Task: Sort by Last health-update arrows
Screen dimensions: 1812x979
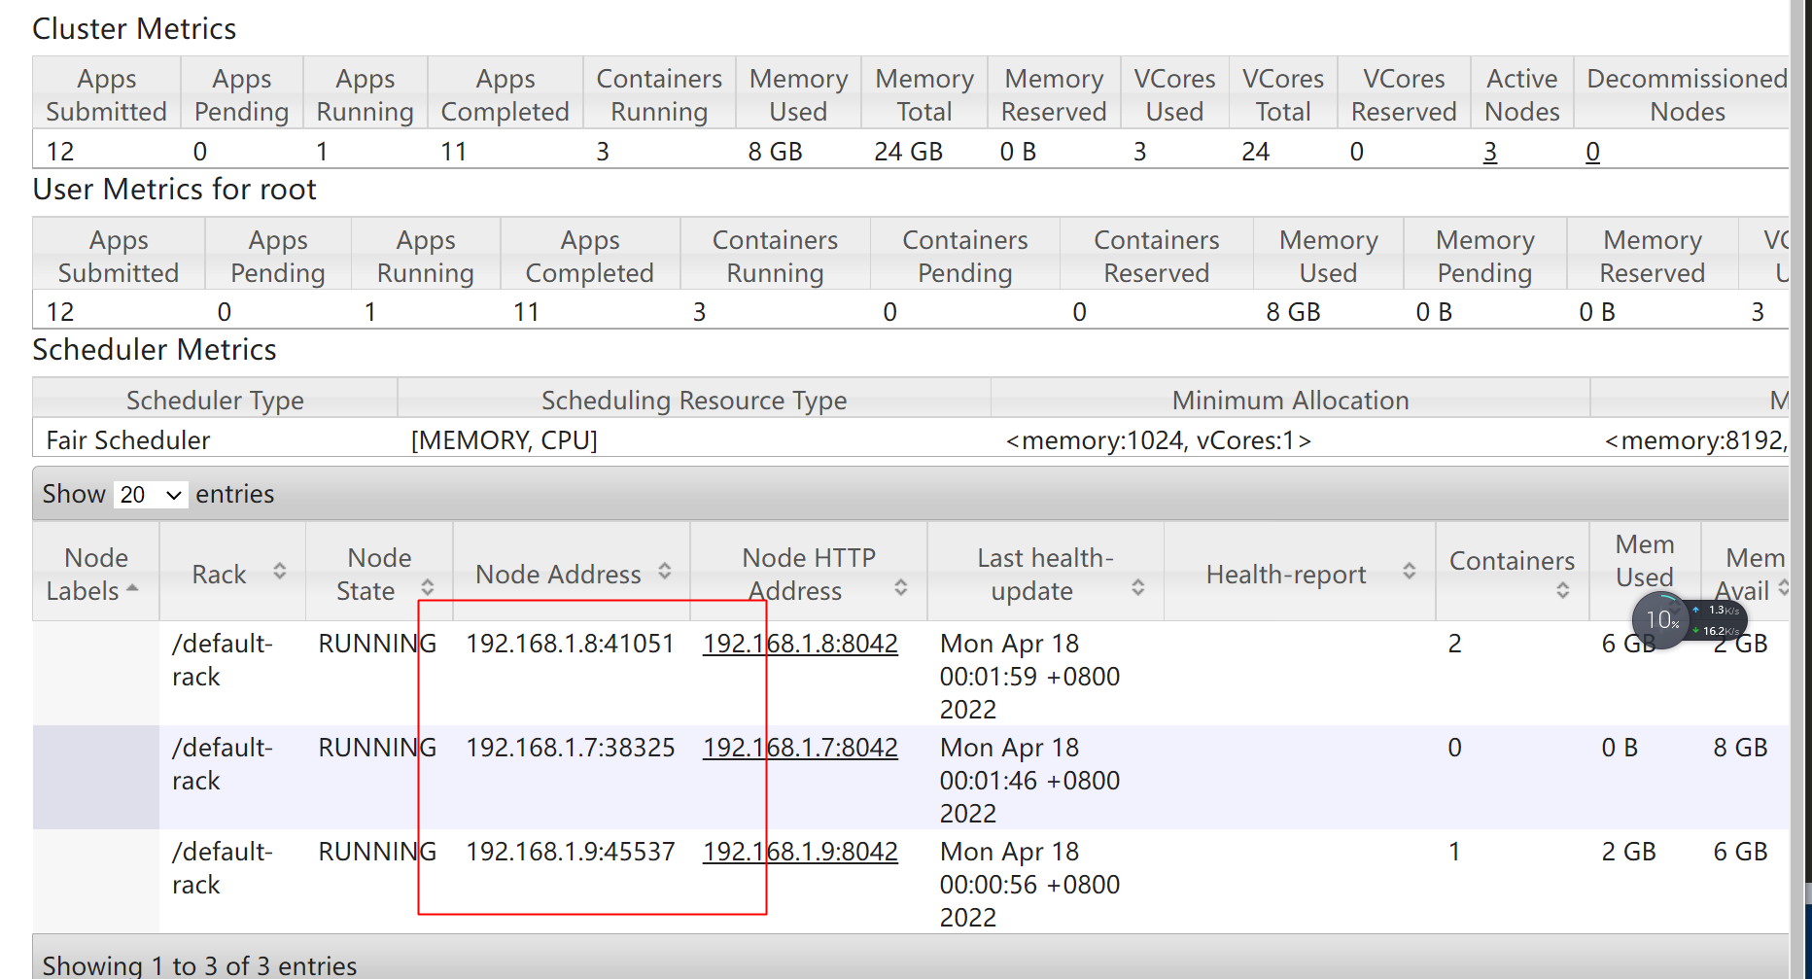Action: [1137, 587]
